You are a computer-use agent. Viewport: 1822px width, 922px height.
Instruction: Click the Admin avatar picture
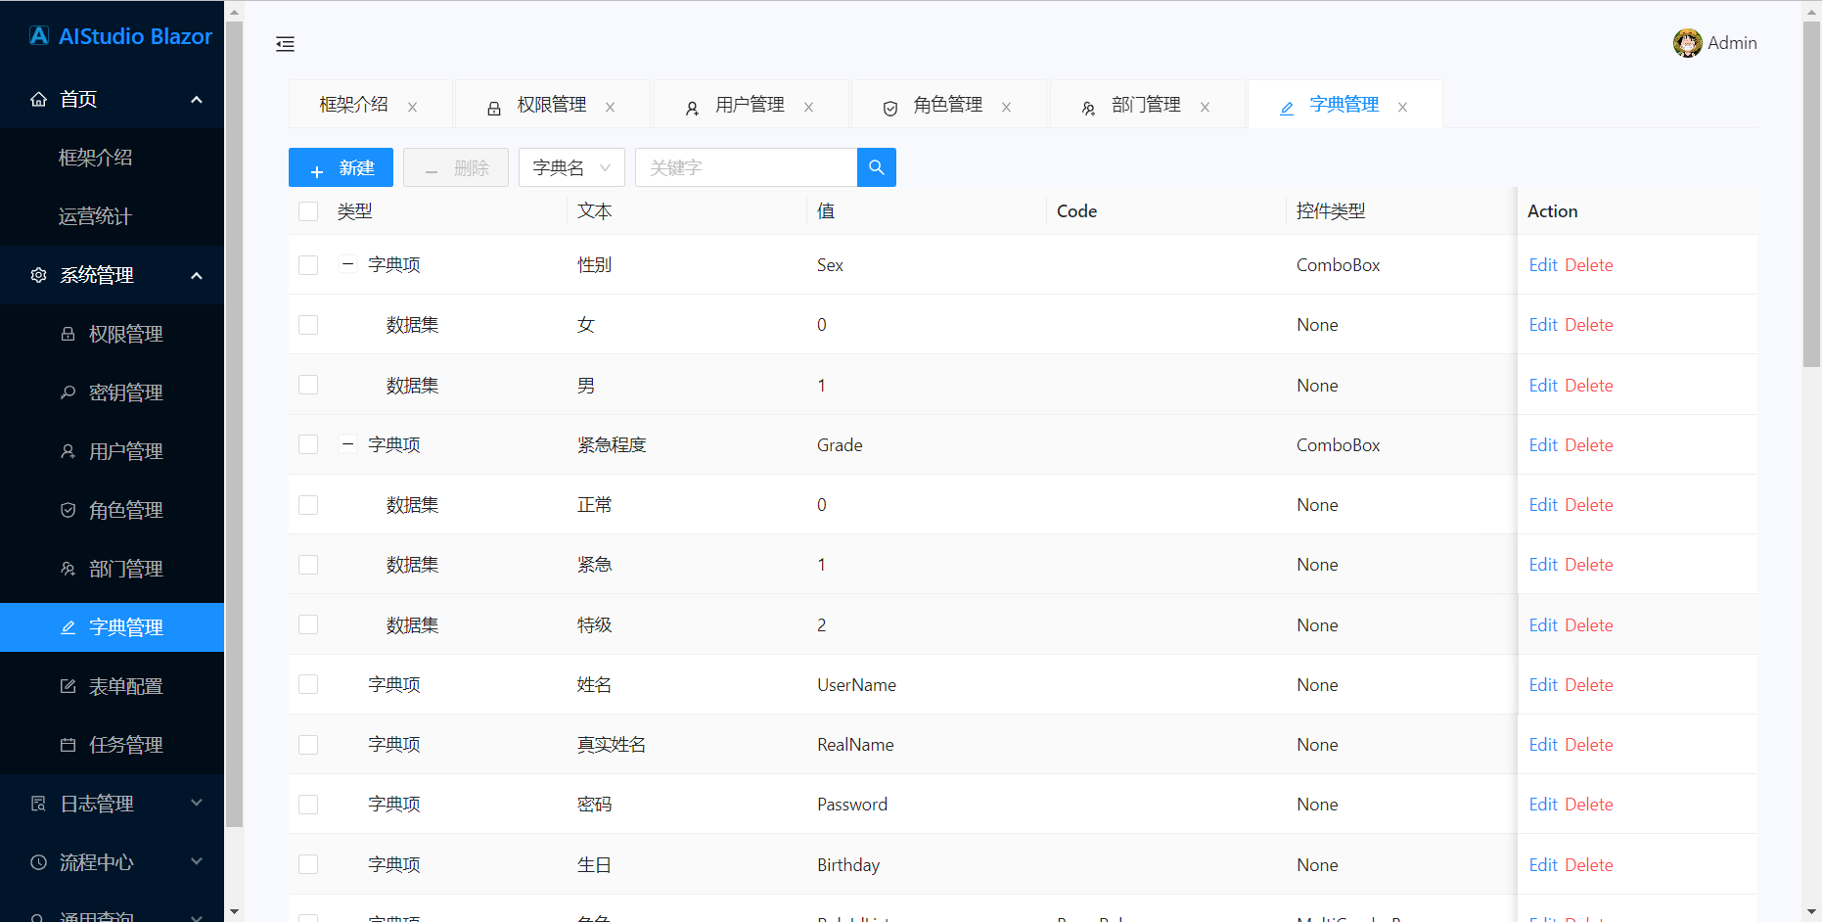(x=1687, y=43)
